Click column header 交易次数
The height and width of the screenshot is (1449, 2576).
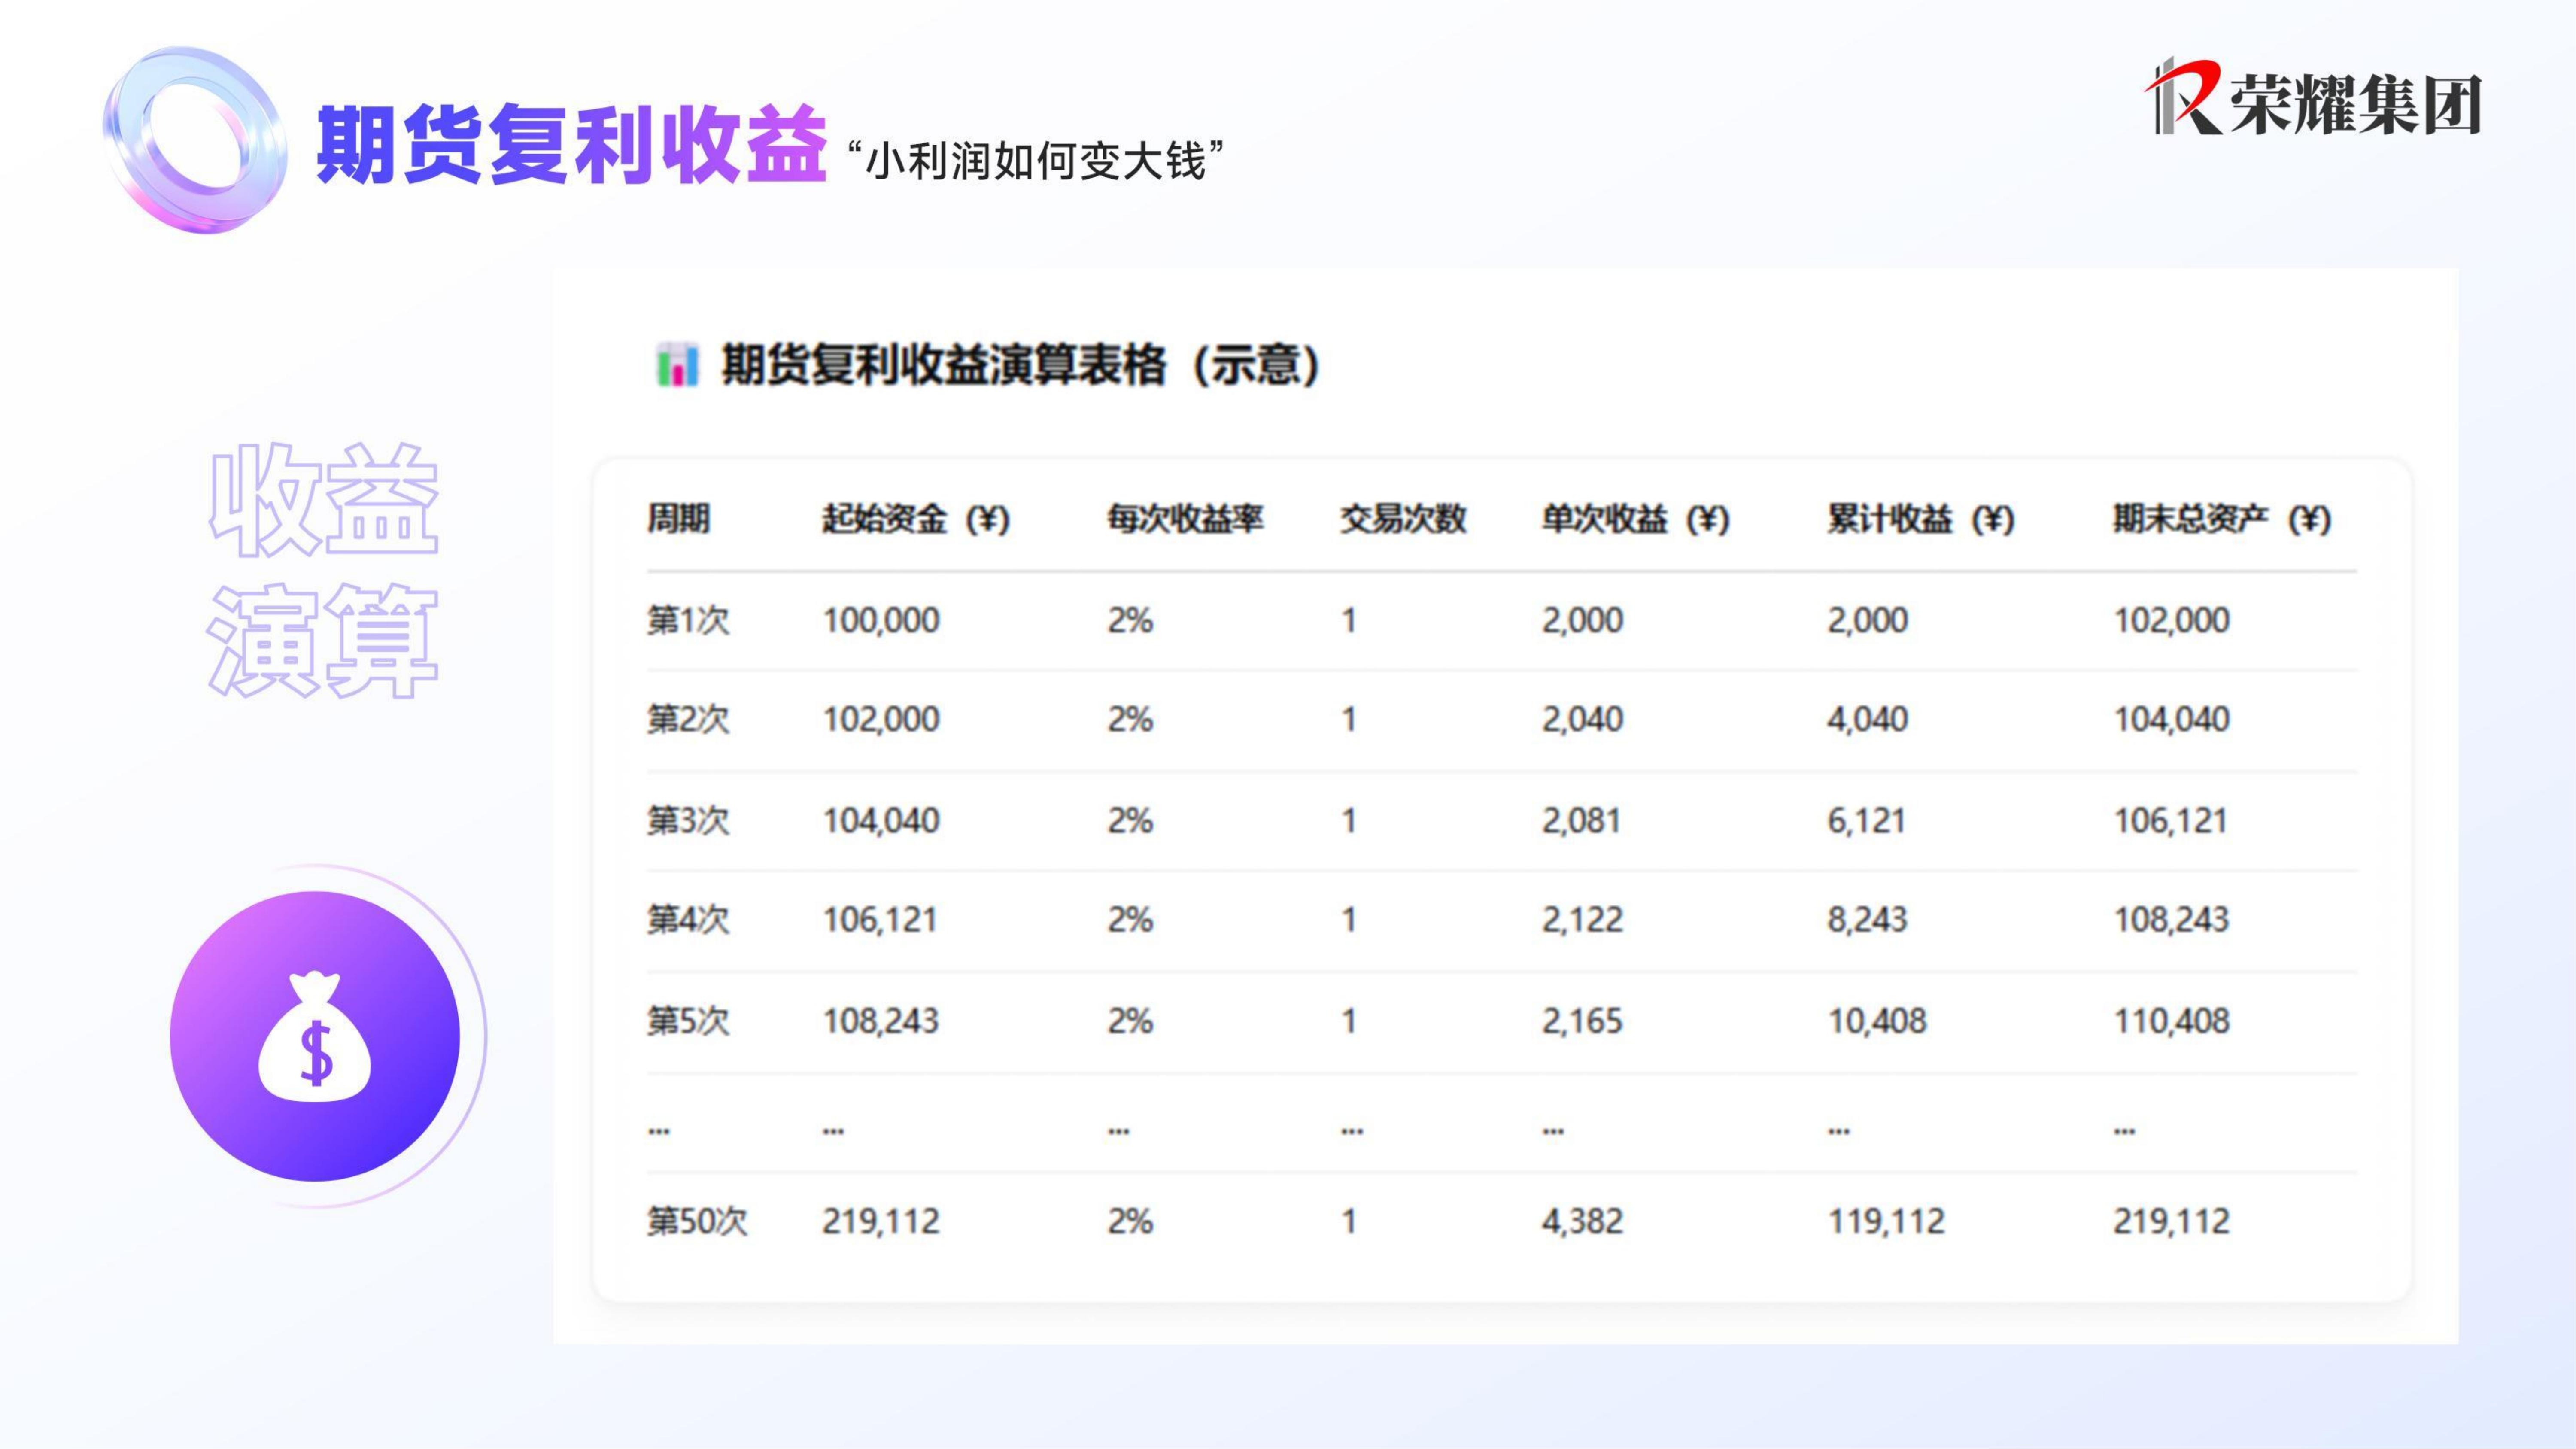point(1403,519)
